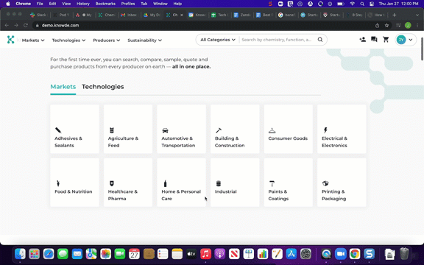Expand the Producers navigation dropdown
Viewport: 424px width, 265px height.
click(x=107, y=40)
